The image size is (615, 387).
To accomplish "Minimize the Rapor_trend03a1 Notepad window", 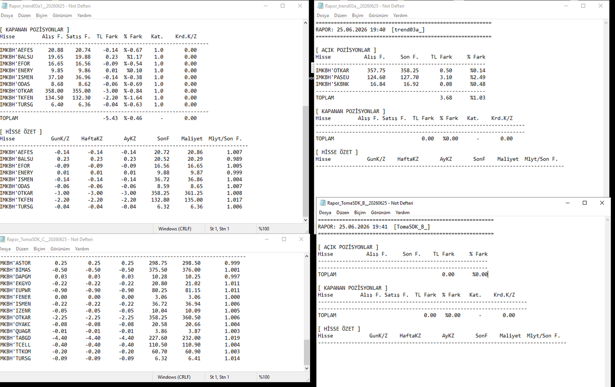I will [265, 6].
